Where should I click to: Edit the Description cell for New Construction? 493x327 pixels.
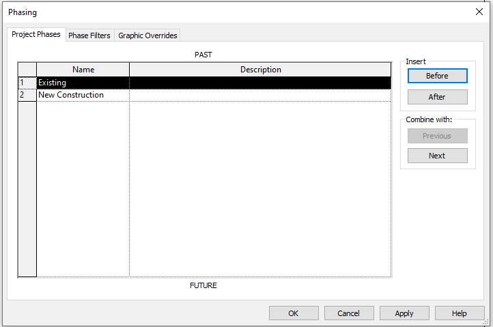coord(260,95)
